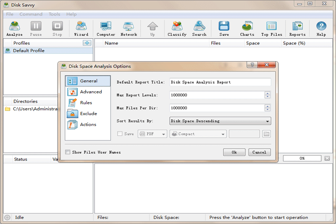336x224 pixels.
Task: Open Top Files view
Action: (271, 29)
